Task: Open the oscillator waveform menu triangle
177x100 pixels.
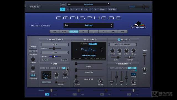Action: [76, 50]
